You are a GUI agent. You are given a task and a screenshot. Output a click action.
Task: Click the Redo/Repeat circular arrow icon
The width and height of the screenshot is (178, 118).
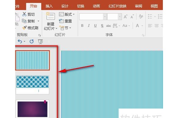pos(31,41)
